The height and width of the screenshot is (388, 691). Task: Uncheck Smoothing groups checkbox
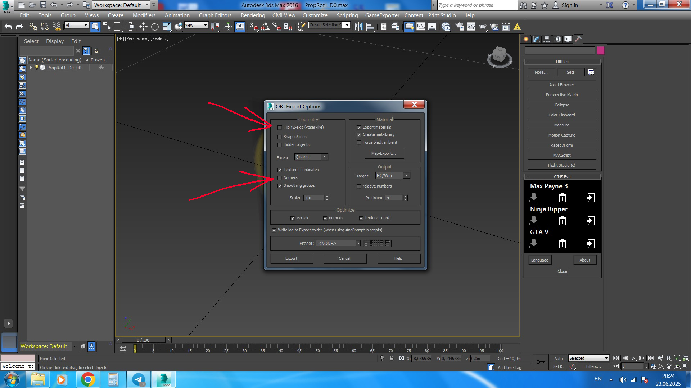[x=280, y=186]
